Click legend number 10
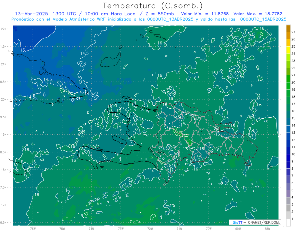 [x=293, y=154]
